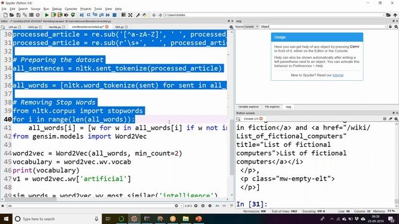The width and height of the screenshot is (399, 224).
Task: Open PYTHONPATH manager icon
Action: tap(145, 15)
